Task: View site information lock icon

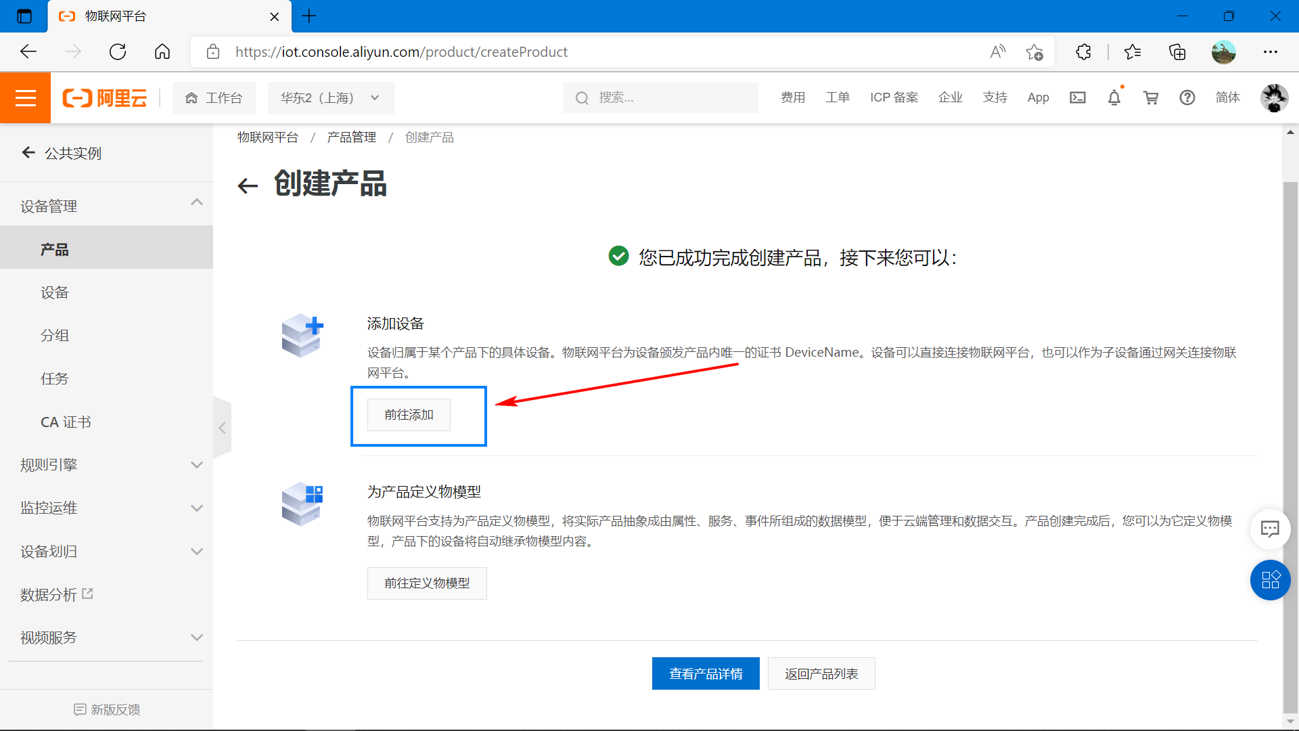Action: 213,52
